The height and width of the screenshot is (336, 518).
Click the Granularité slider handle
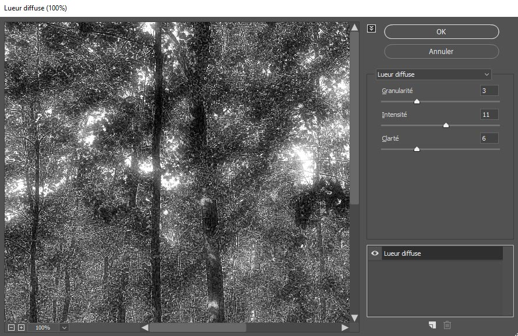pyautogui.click(x=417, y=102)
